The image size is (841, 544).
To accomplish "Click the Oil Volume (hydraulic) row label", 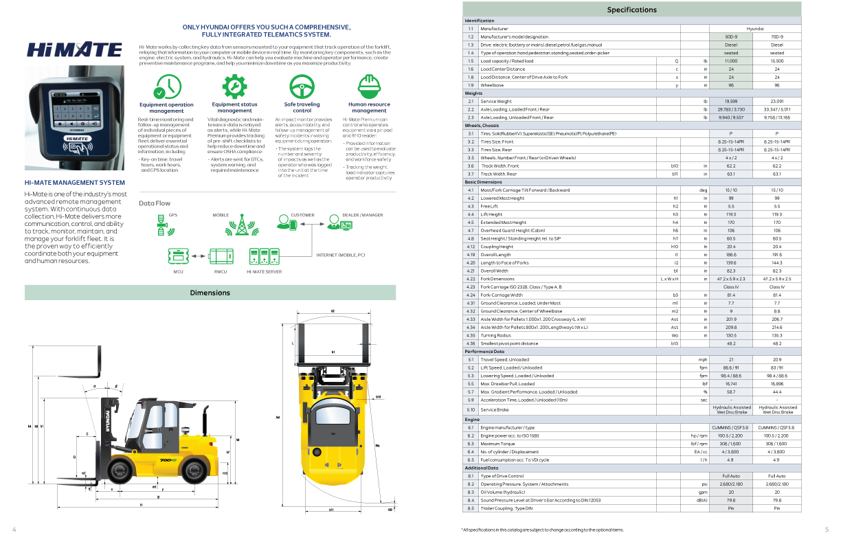I will pos(503,492).
